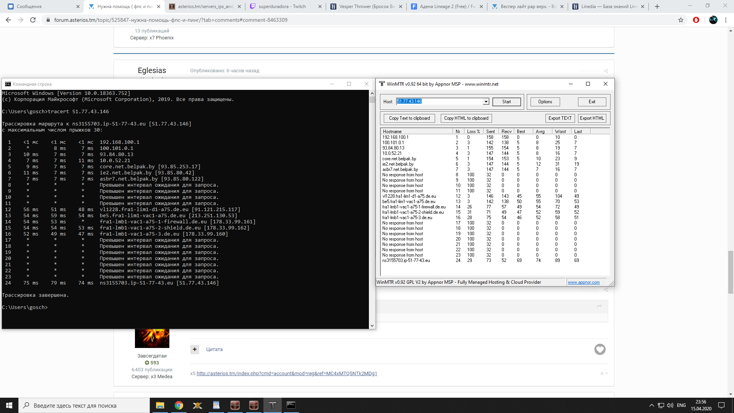Click the address bar URL
This screenshot has width=734, height=413.
point(171,20)
